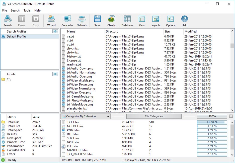
Task: Open the Layouts icon
Action: 155,21
